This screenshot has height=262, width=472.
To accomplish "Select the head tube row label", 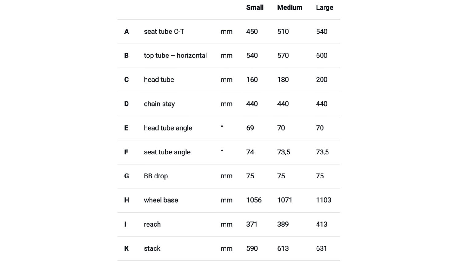I will pyautogui.click(x=159, y=80).
